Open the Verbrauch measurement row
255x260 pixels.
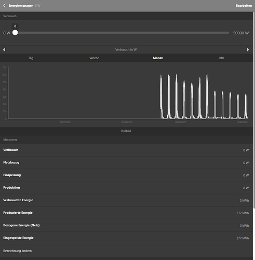pos(126,150)
